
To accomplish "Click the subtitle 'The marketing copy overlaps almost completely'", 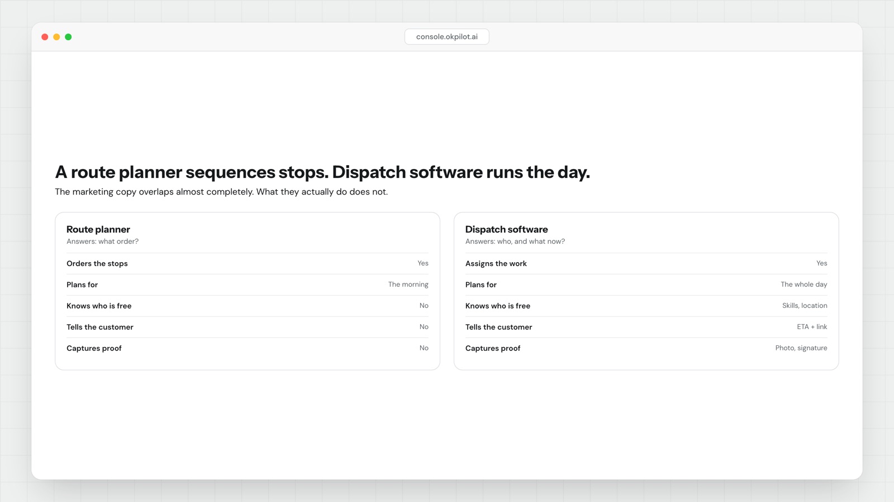I will point(221,192).
